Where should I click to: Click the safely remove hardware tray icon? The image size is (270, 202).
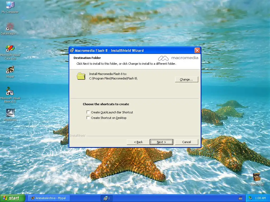[250, 198]
